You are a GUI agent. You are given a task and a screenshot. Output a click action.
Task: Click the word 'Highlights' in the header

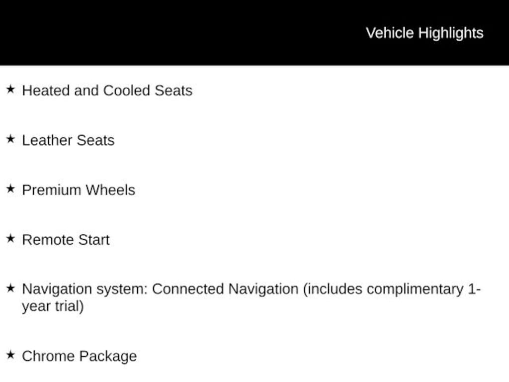pos(451,33)
